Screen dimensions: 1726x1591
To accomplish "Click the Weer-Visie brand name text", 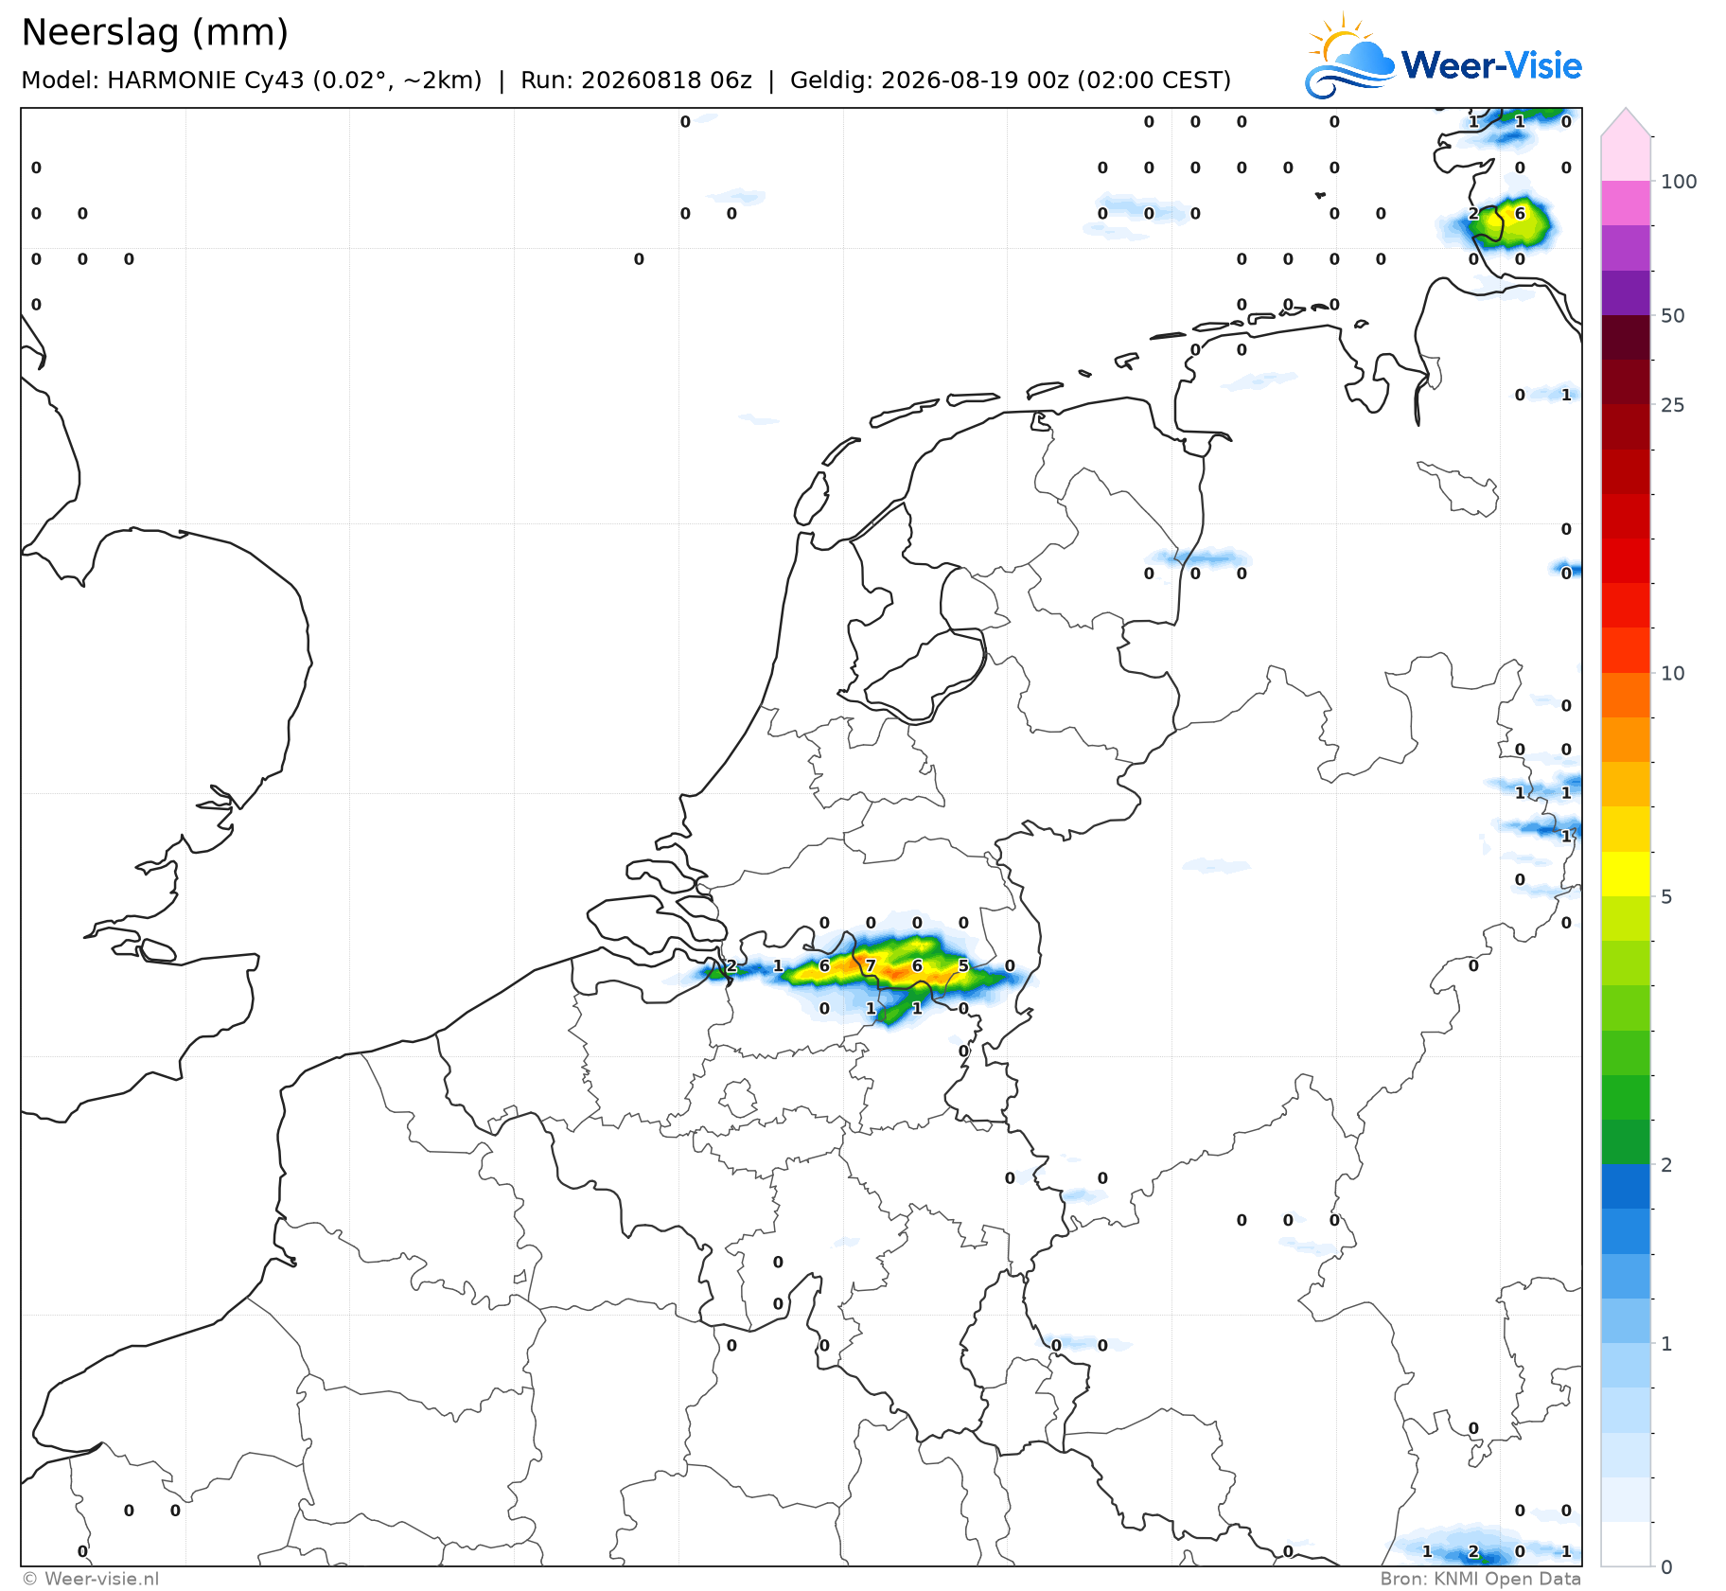I will pyautogui.click(x=1491, y=65).
